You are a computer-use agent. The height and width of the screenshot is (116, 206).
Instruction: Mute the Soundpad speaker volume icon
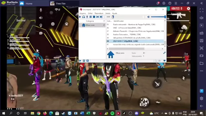click(148, 17)
